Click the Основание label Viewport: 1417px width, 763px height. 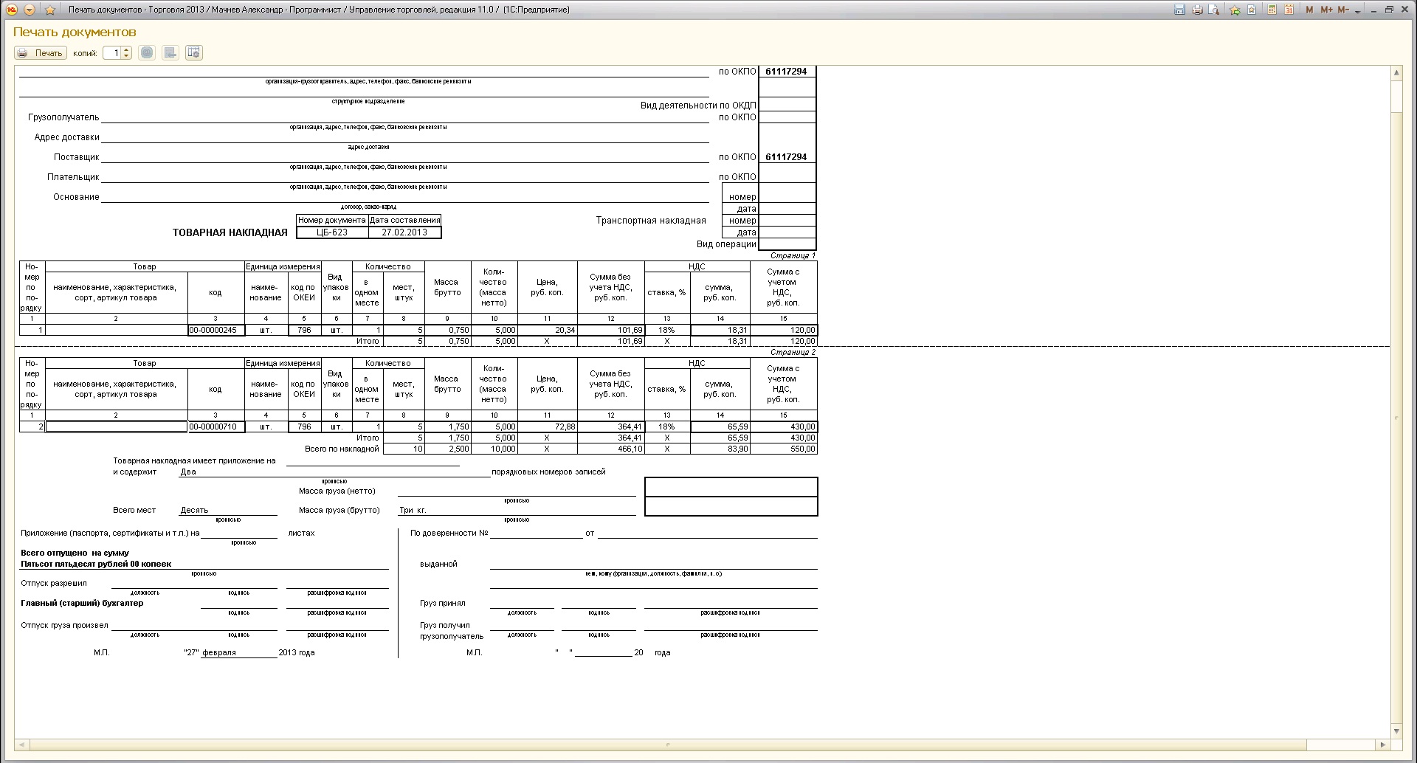pyautogui.click(x=76, y=197)
